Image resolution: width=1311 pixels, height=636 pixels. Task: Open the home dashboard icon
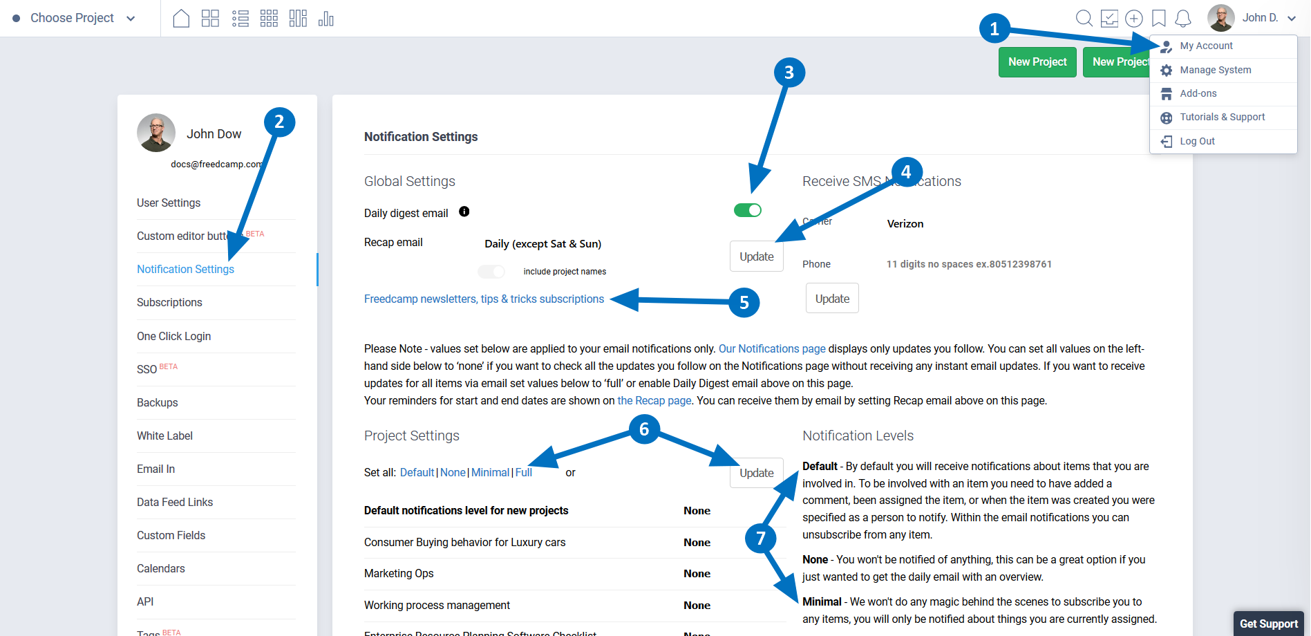(x=181, y=19)
